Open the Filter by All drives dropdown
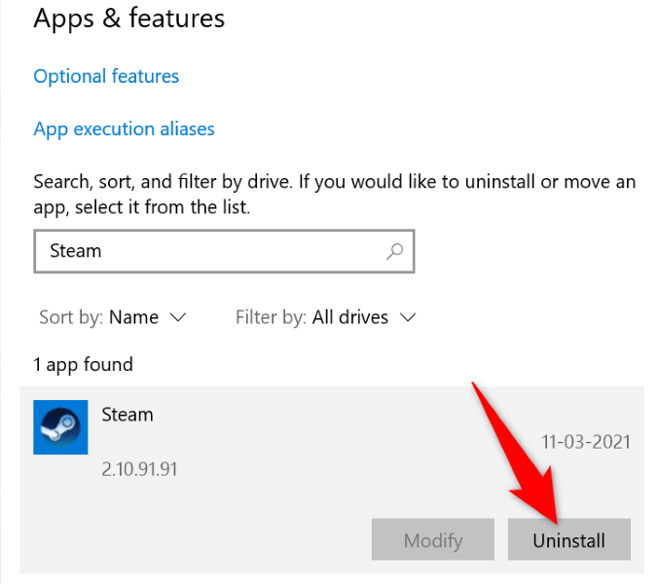 click(349, 317)
